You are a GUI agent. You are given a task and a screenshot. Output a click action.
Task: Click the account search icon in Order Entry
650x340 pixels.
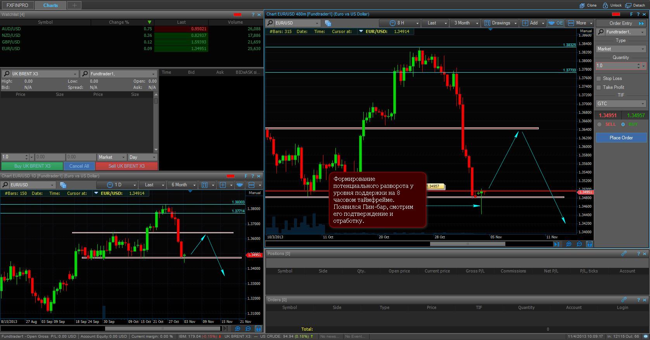click(601, 32)
